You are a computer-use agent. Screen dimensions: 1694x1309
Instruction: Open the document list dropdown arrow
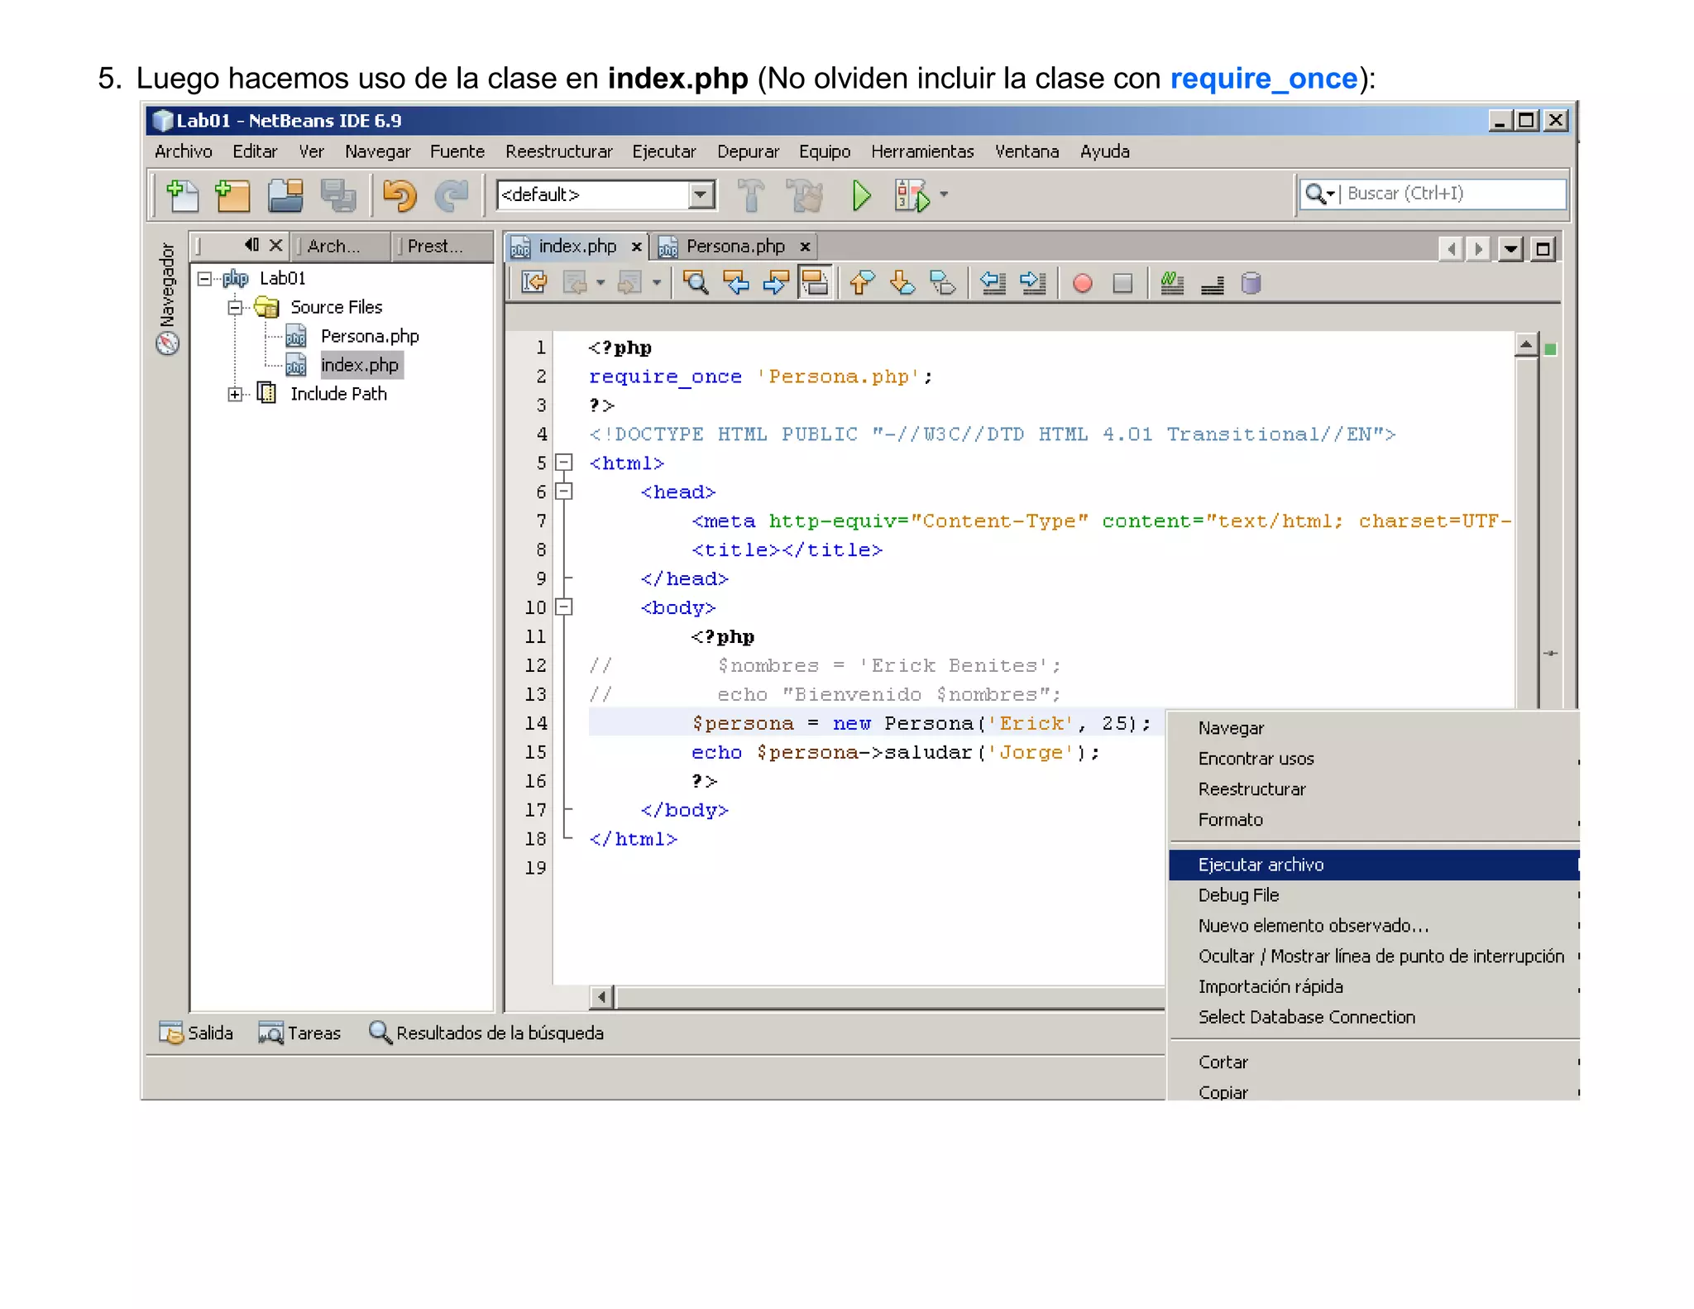[1510, 249]
